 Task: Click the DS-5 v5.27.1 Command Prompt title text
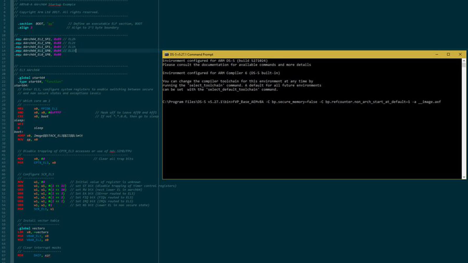(192, 55)
